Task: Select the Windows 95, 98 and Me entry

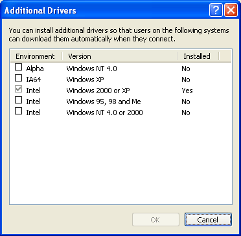Action: pos(104,102)
